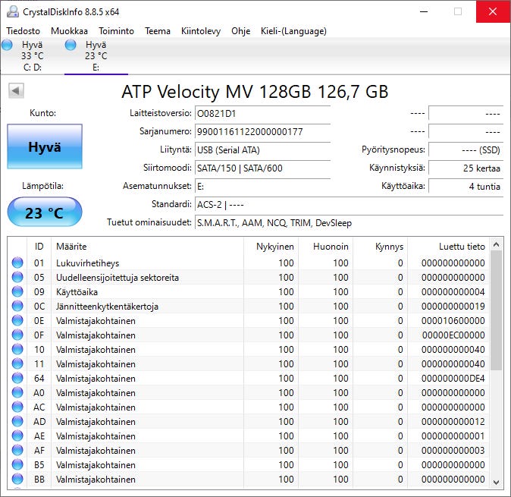This screenshot has height=497, width=511.
Task: Click the Sarjanumero serial number field
Action: click(262, 131)
